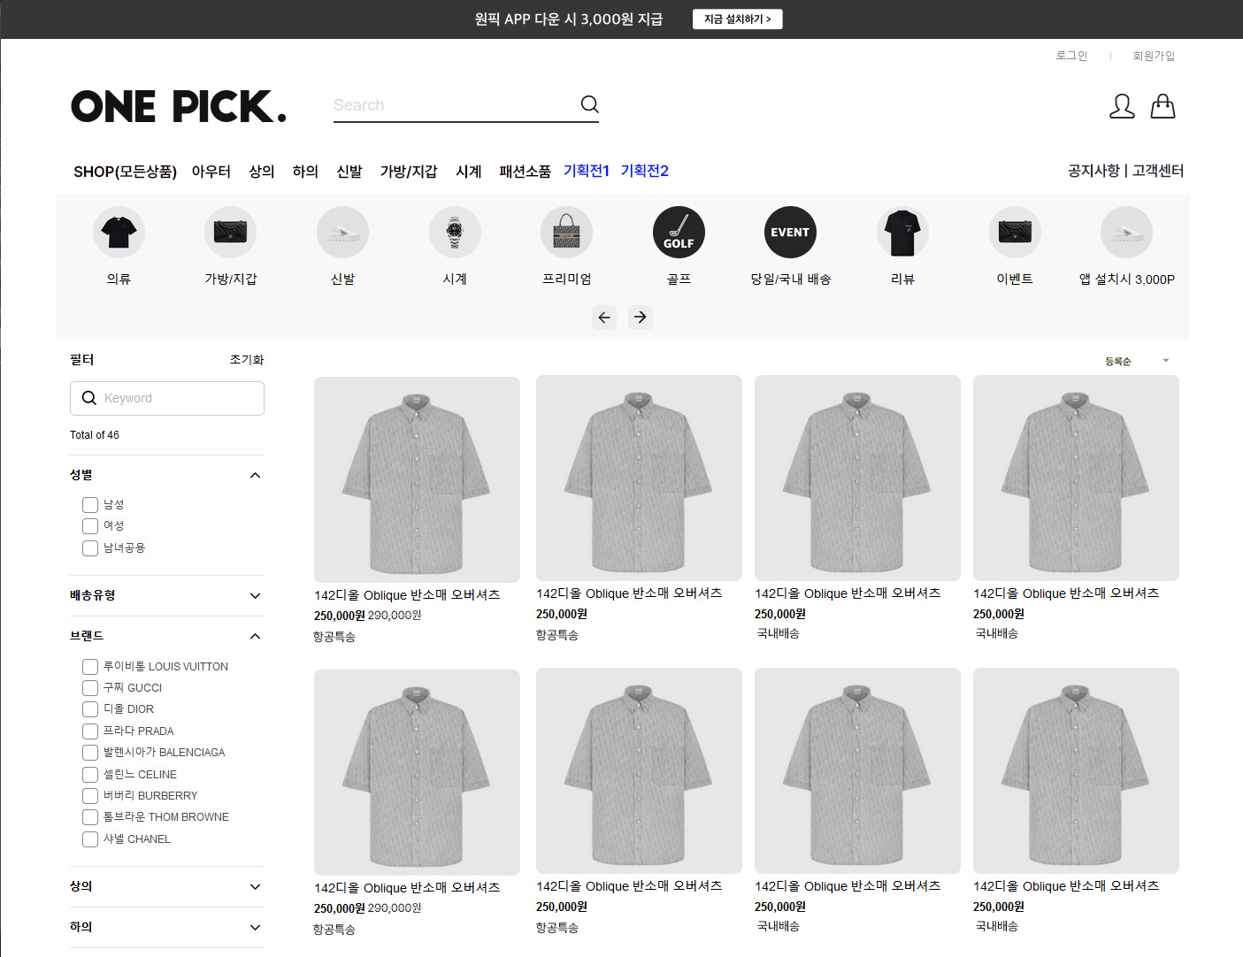
Task: Check the 루이비통 LOUIS VUITTON brand filter
Action: (x=90, y=667)
